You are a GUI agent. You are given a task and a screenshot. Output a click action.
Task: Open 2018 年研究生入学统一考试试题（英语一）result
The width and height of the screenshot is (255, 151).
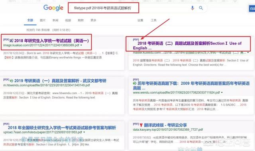(x=51, y=41)
